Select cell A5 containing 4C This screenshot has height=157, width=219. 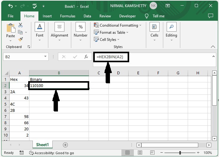[x=19, y=104]
